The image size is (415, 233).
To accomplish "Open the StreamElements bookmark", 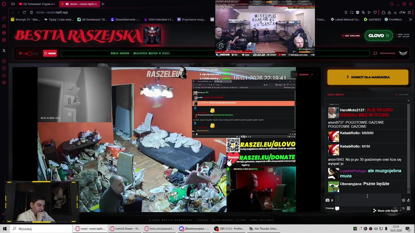I will coord(125,19).
